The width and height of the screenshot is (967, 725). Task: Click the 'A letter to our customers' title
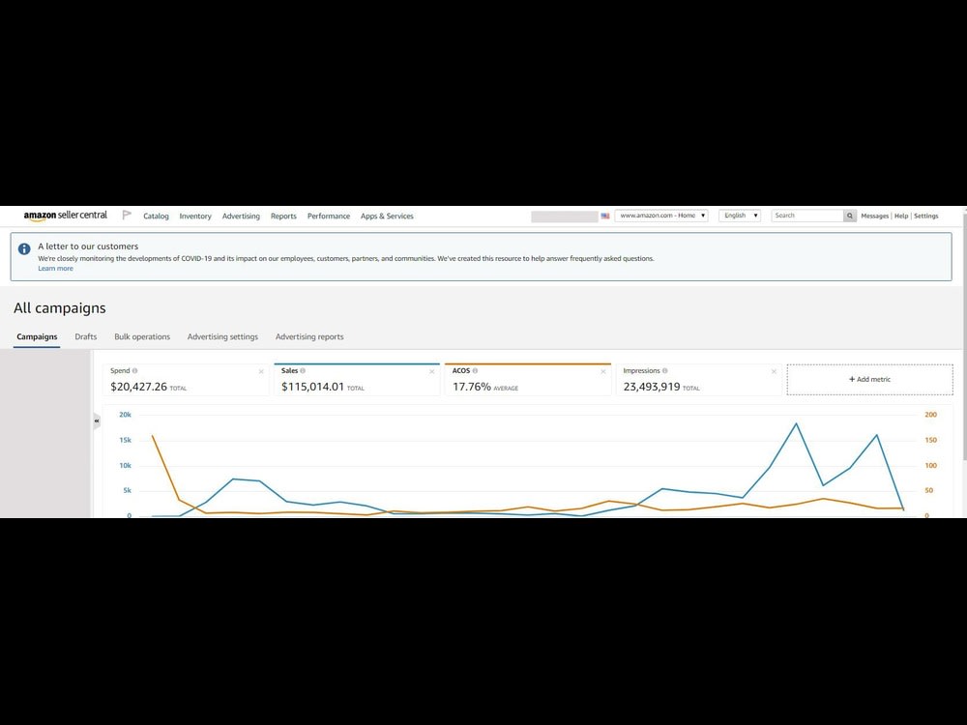(x=88, y=246)
